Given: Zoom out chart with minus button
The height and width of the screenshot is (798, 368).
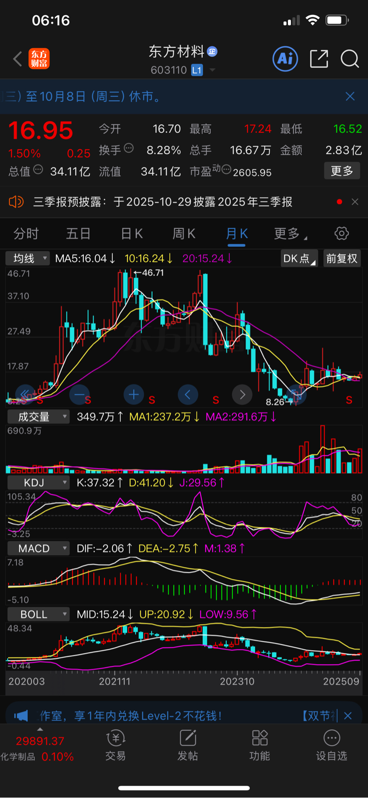Looking at the screenshot, I should [x=79, y=394].
